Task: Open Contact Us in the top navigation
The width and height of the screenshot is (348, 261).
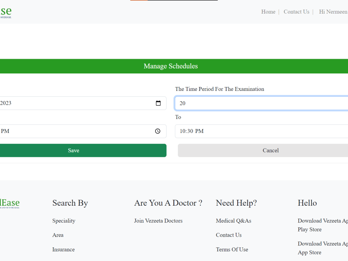Action: click(296, 12)
